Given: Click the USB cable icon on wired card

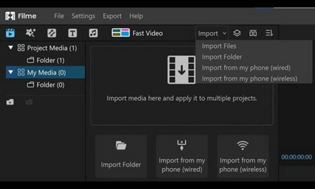Looking at the screenshot, I should click(x=182, y=145).
